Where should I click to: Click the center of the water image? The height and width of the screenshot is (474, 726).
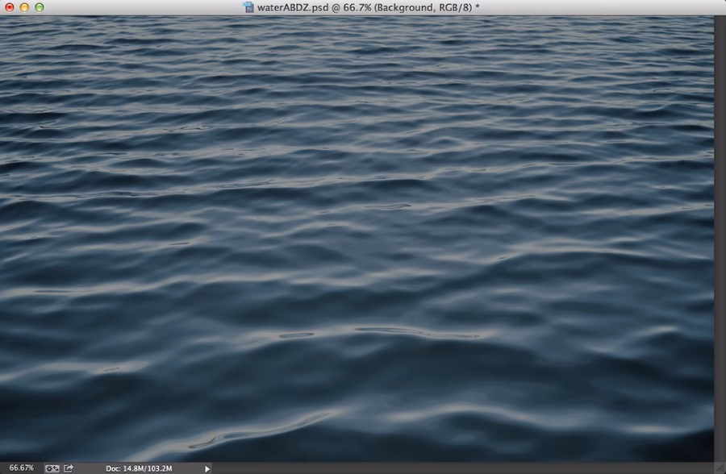[357, 239]
